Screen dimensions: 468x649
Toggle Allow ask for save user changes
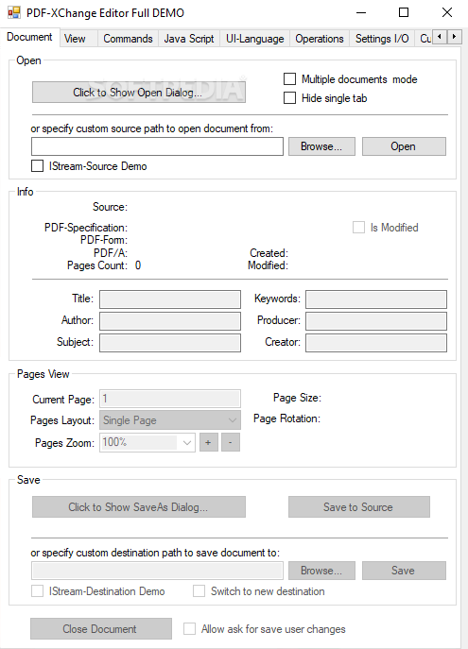tap(189, 629)
